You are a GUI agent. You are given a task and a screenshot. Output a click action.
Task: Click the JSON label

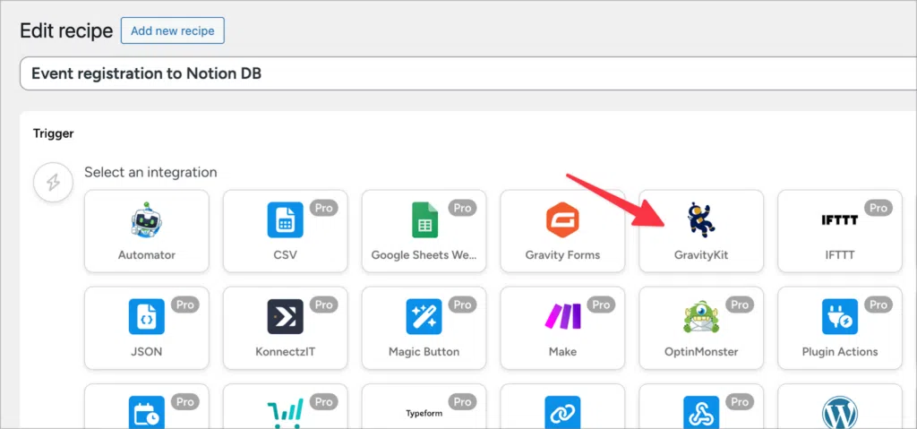point(146,352)
